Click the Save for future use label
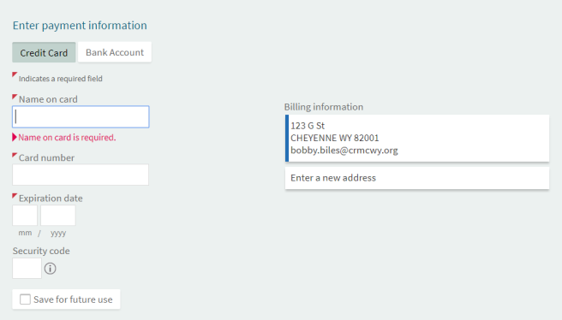This screenshot has width=562, height=320. pos(73,299)
